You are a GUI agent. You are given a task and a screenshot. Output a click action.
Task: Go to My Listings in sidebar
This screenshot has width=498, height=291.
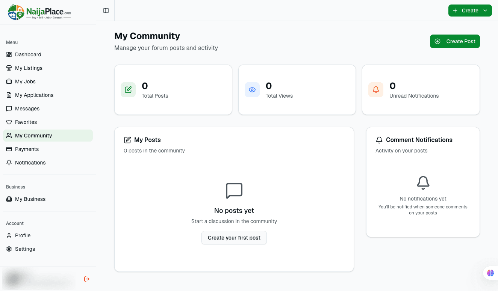29,68
